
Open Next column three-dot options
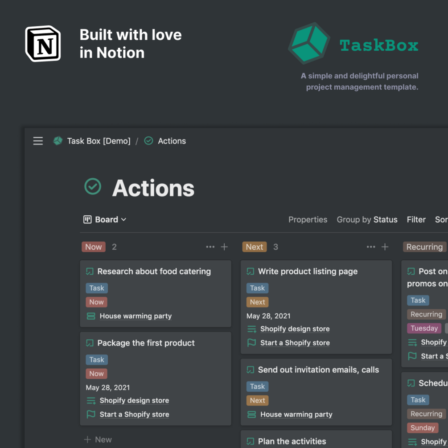pyautogui.click(x=371, y=247)
